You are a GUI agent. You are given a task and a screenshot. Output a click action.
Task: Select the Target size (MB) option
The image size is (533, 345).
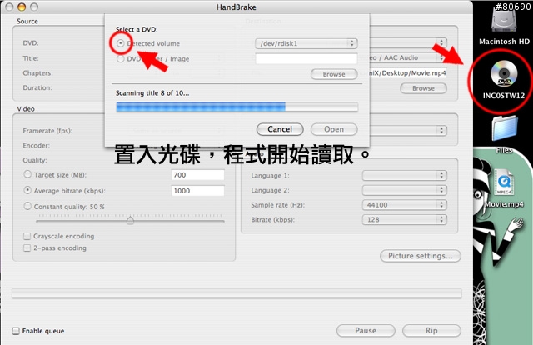point(27,174)
